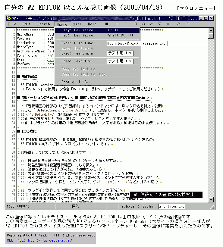Click the Copyright(c) line in editor
223x247 pixels.
tap(36, 55)
